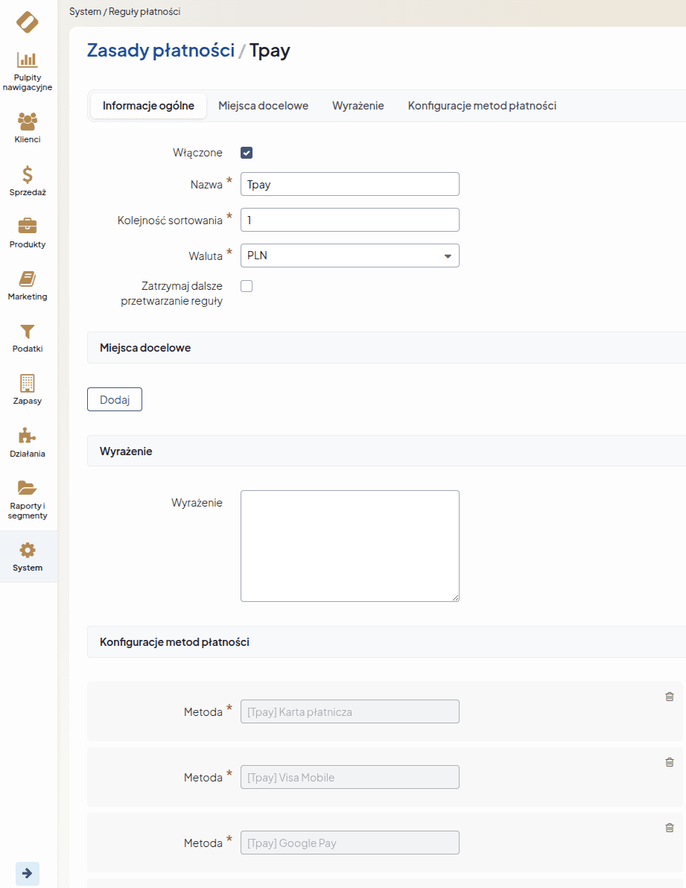Viewport: 686px width, 888px height.
Task: Remove the Google Pay method via trash icon
Action: [x=669, y=828]
